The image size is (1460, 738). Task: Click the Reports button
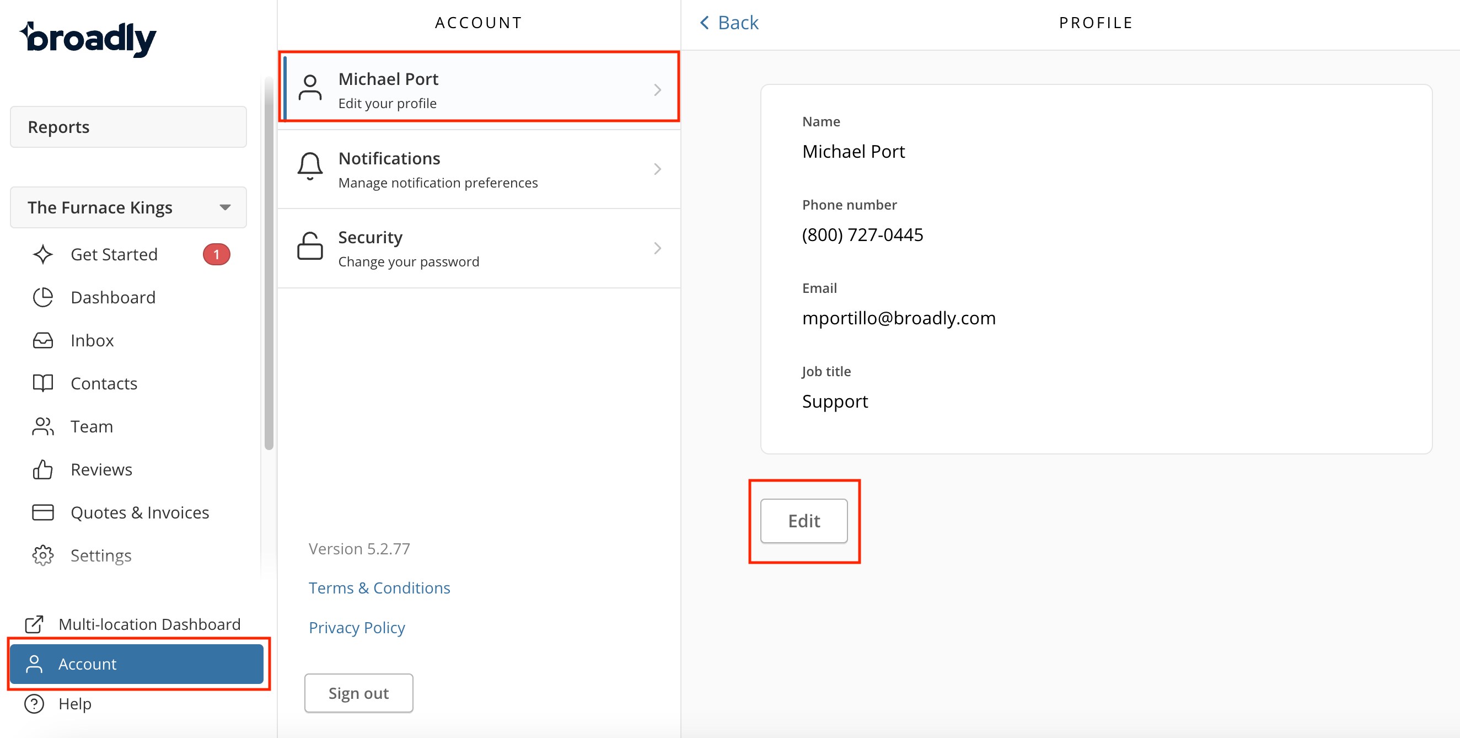point(128,127)
